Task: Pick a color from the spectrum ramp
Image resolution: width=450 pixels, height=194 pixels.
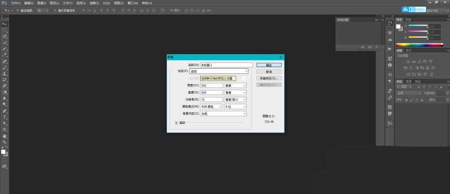Action: click(419, 45)
